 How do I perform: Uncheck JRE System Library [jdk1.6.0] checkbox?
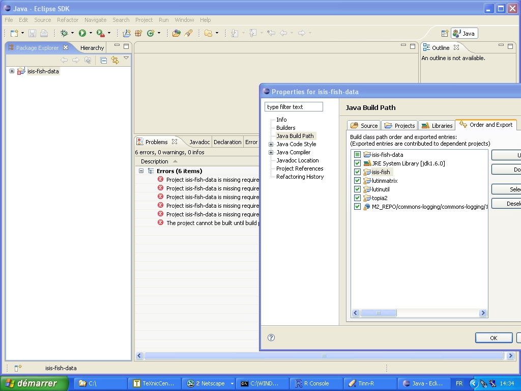tap(357, 163)
